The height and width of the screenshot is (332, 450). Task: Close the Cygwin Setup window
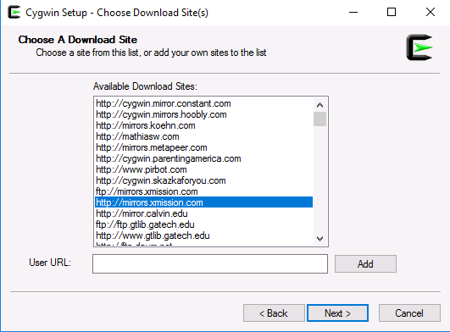point(431,13)
